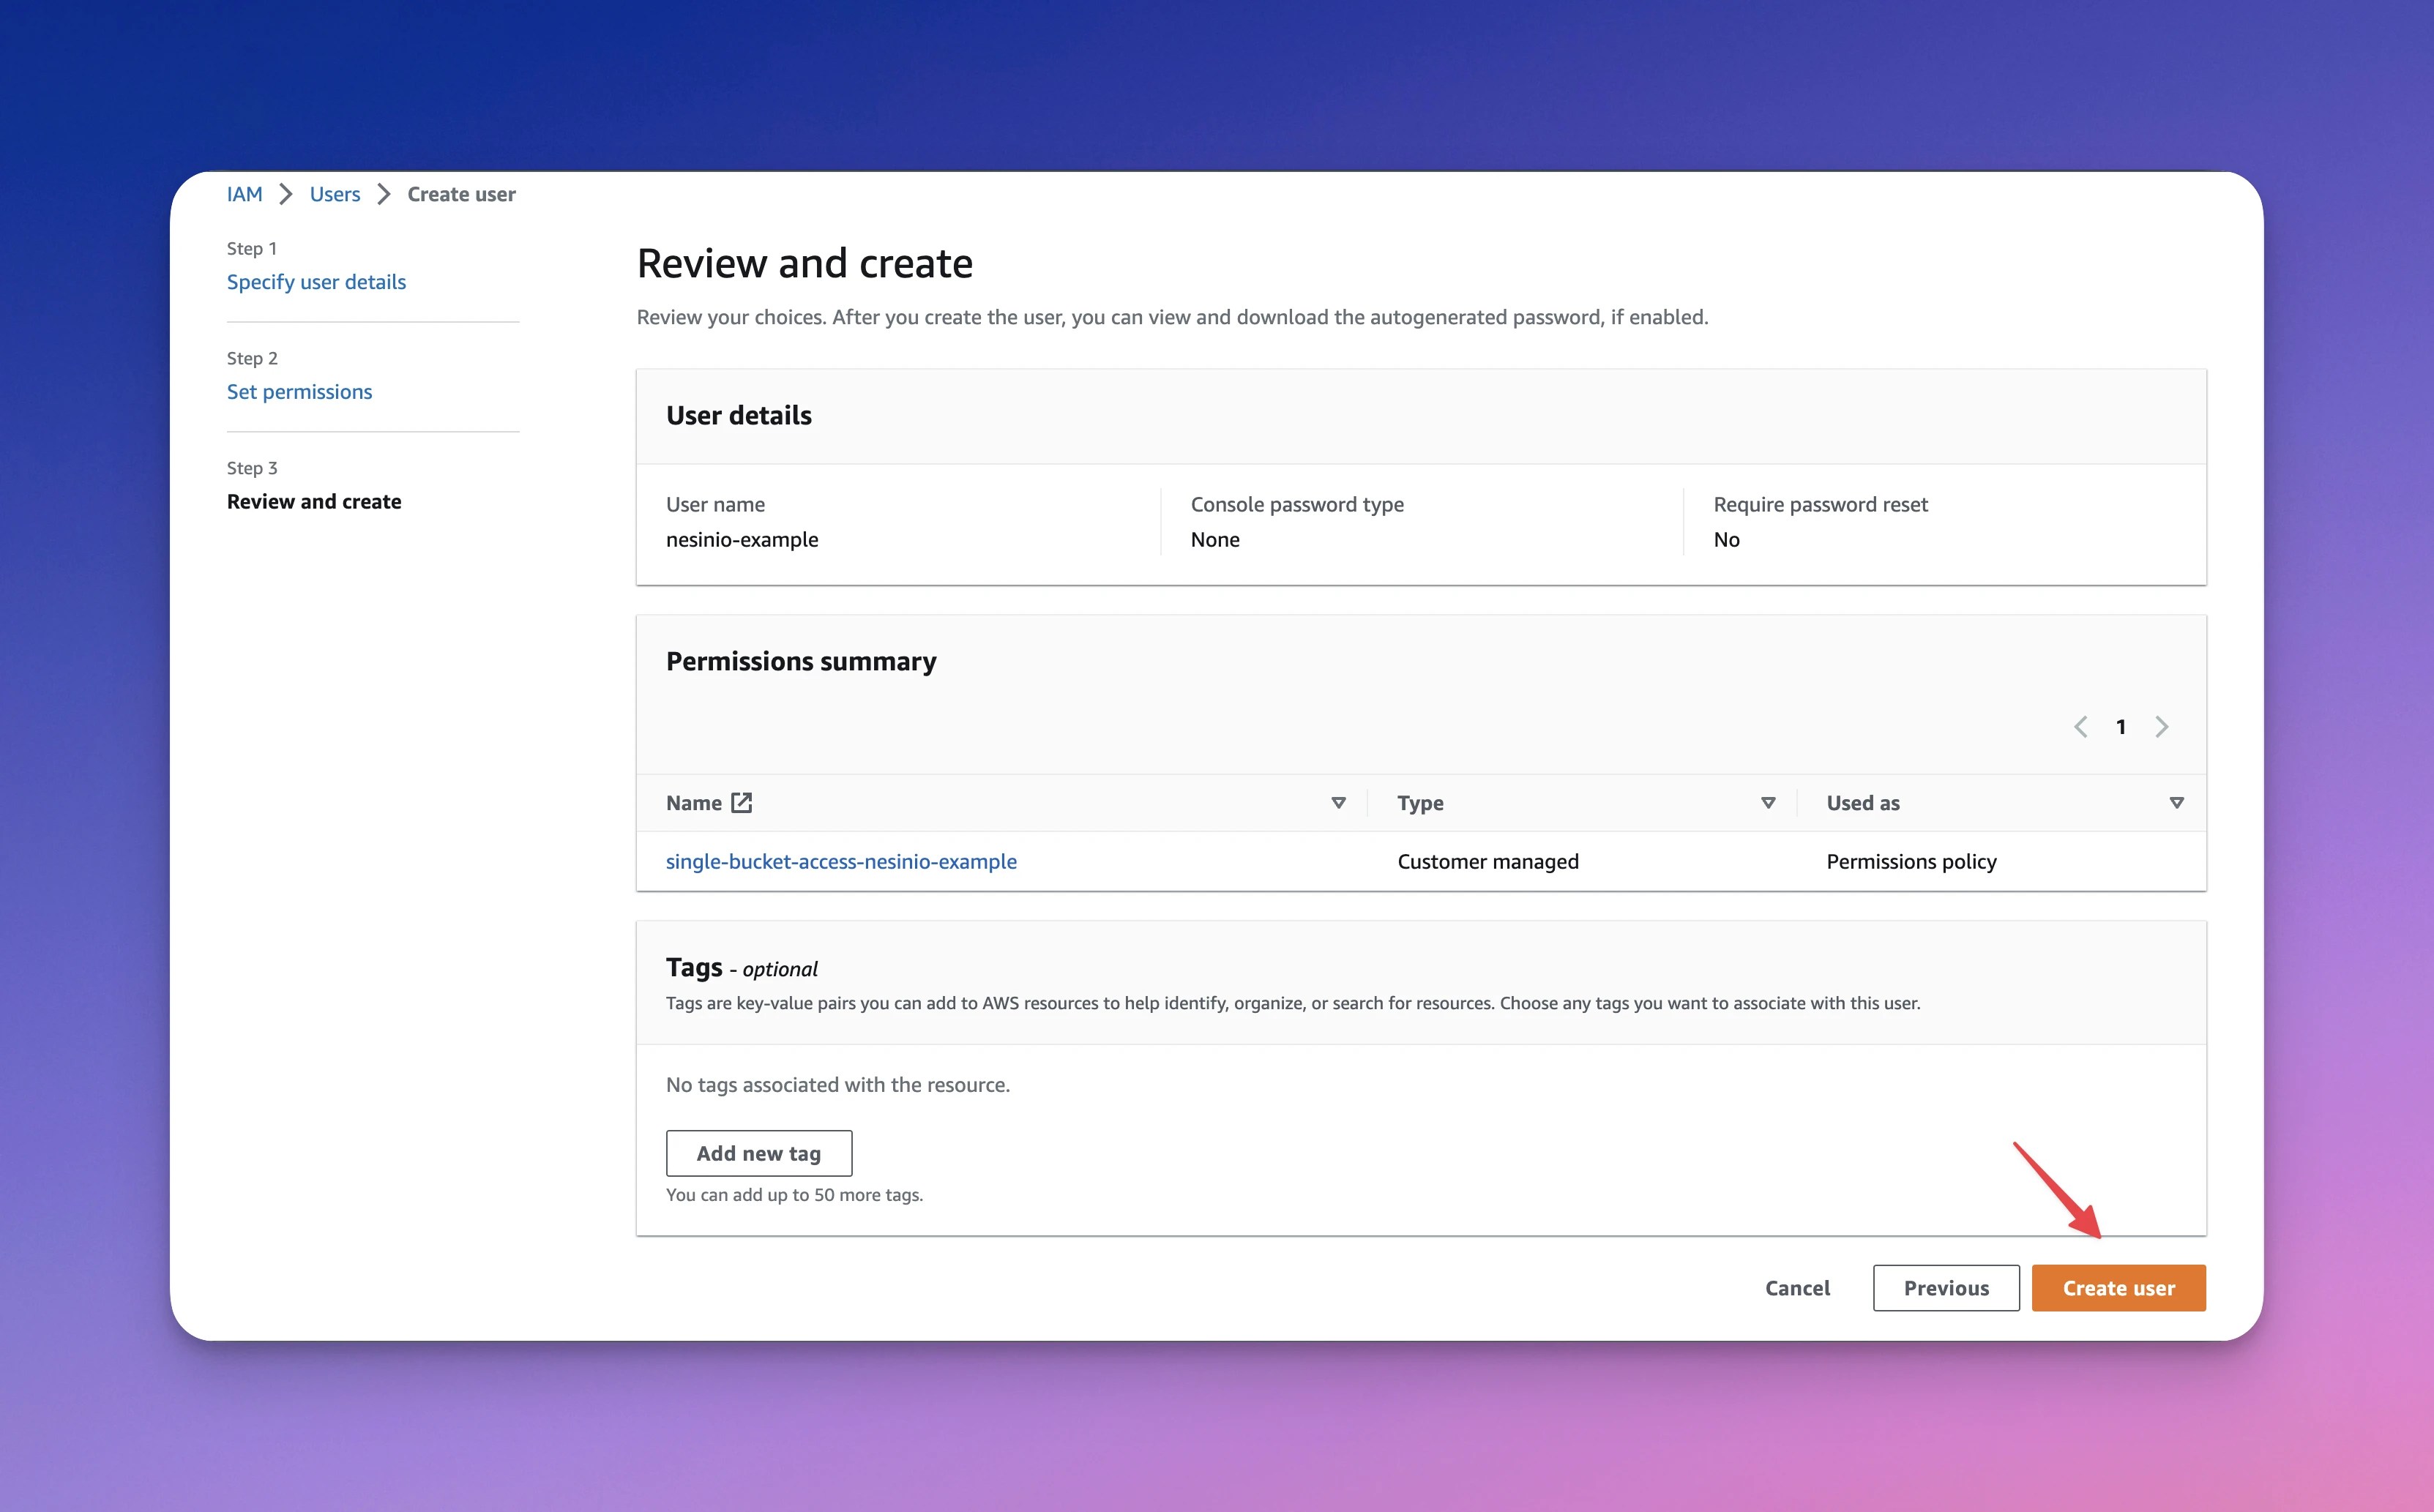Go to previous page of permissions summary
The width and height of the screenshot is (2434, 1512).
point(2081,727)
